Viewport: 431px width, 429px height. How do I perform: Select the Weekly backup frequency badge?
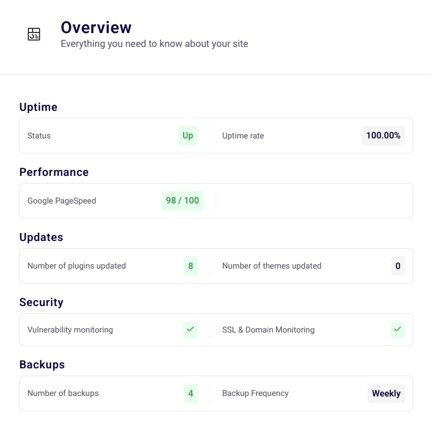(386, 393)
